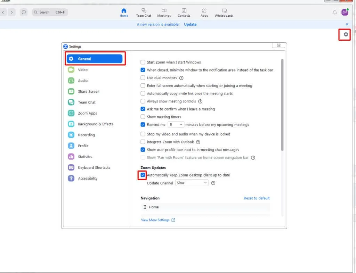Click the history clock icon near search

click(24, 12)
